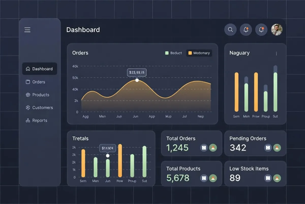
Task: Click the search magnifier icon
Action: (x=230, y=30)
